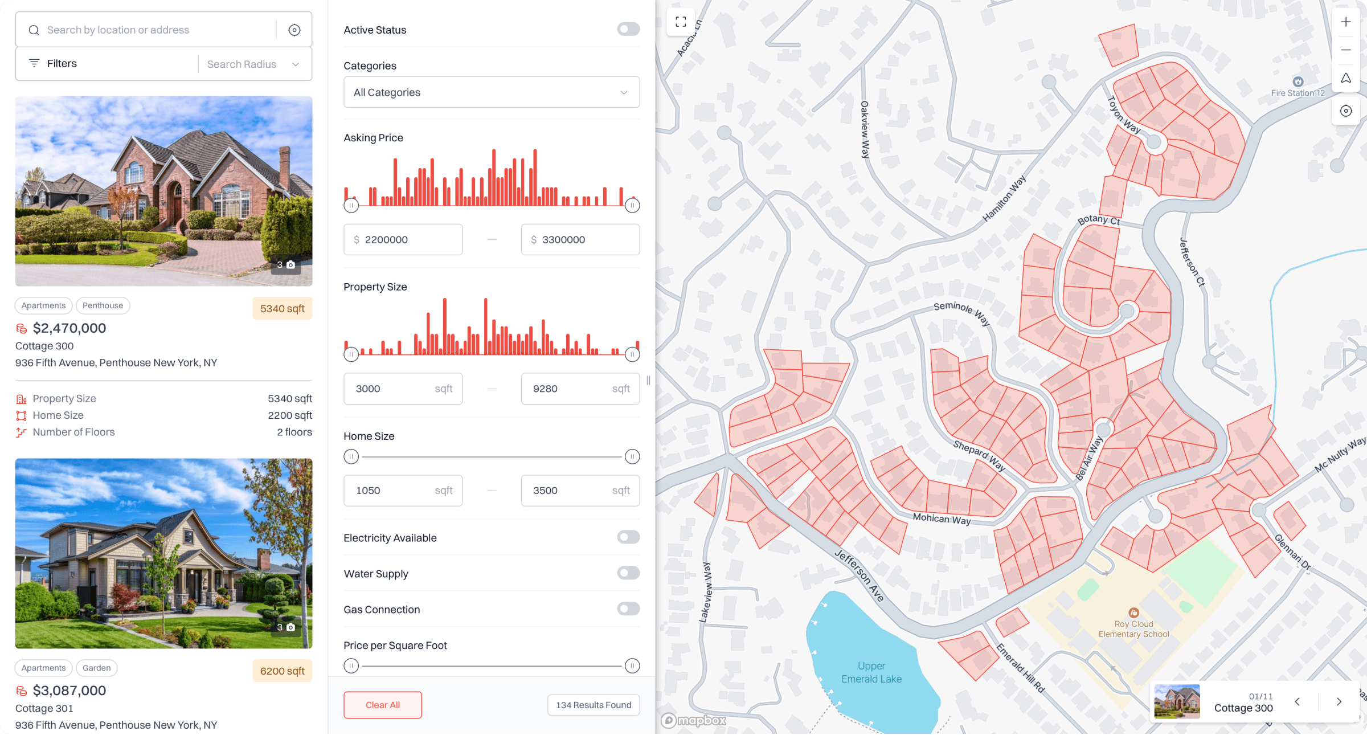Show next listing in map carousel
Image resolution: width=1367 pixels, height=735 pixels.
click(x=1339, y=702)
